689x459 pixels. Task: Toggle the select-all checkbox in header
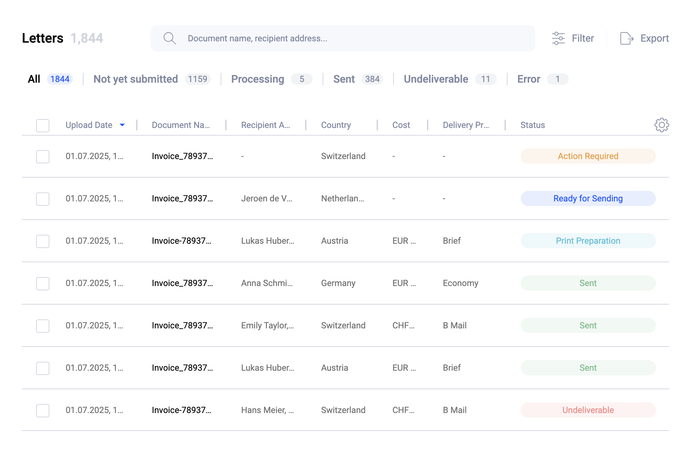[x=42, y=126]
